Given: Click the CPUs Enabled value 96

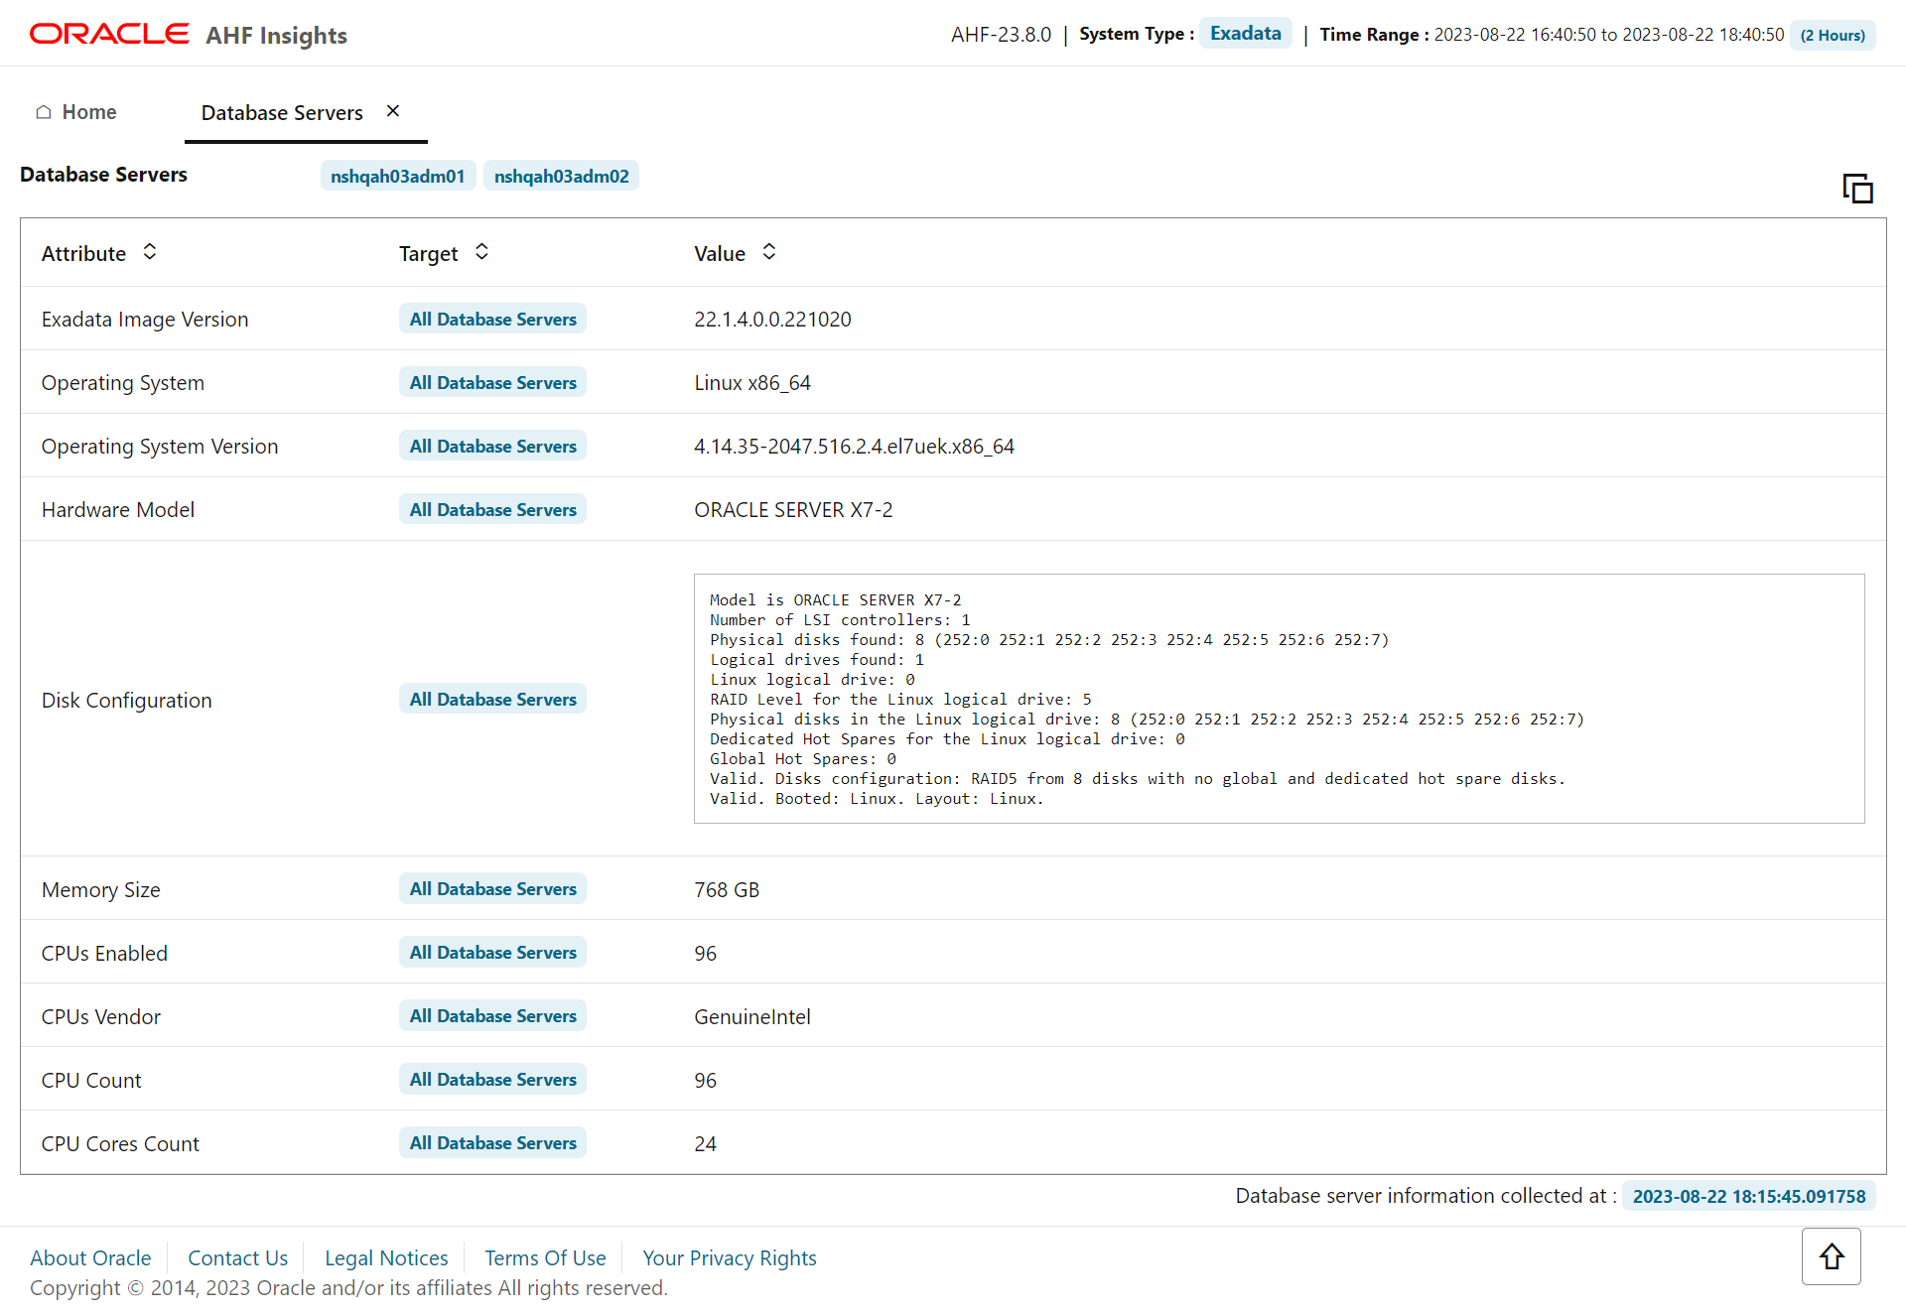Looking at the screenshot, I should (x=705, y=954).
